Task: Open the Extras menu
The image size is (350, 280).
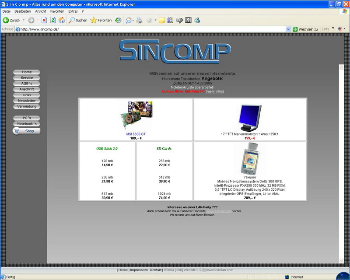Action: (x=73, y=11)
